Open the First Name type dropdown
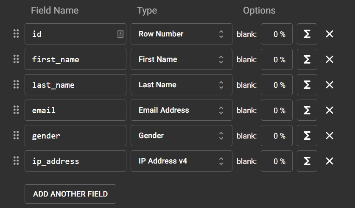The height and width of the screenshot is (208, 355). [x=181, y=59]
